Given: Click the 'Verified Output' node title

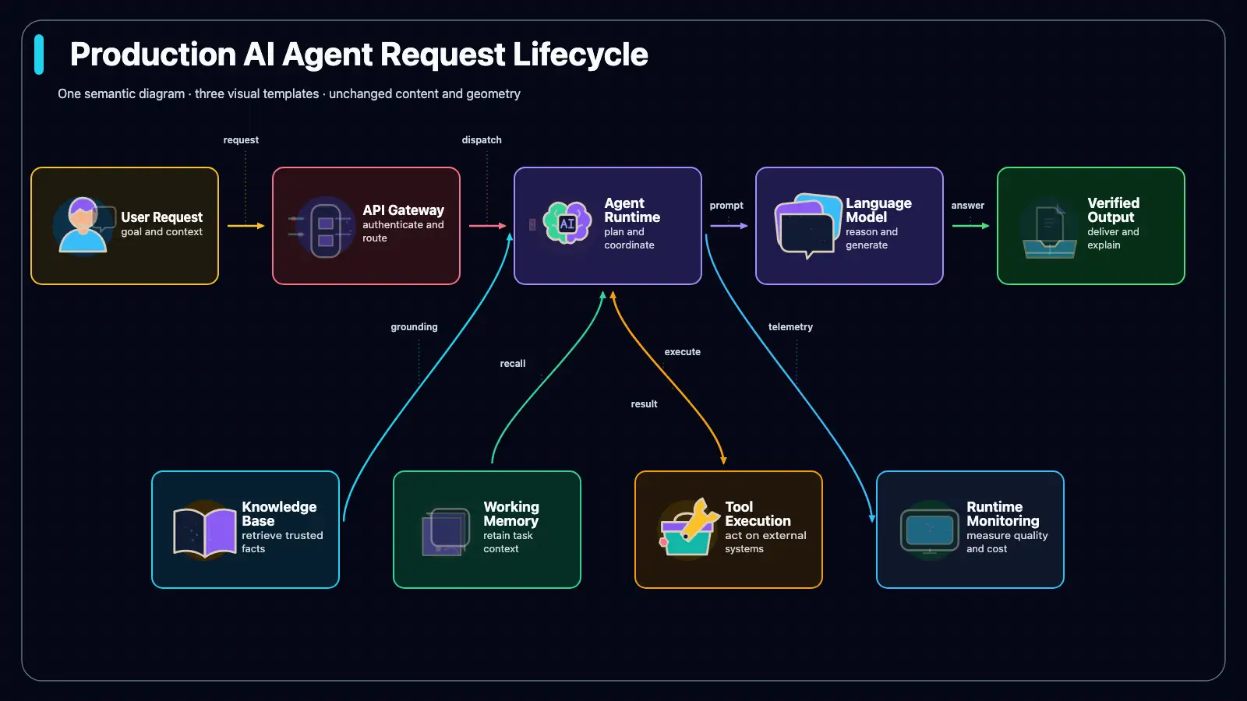Looking at the screenshot, I should [x=1113, y=210].
